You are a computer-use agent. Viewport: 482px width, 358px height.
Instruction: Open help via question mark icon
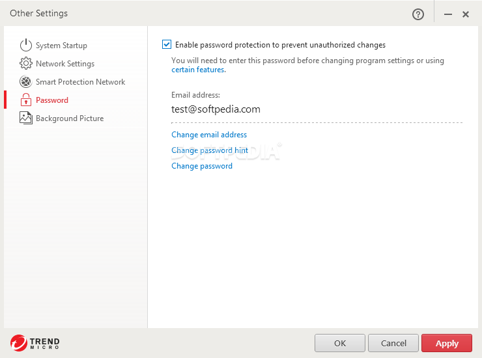[418, 14]
